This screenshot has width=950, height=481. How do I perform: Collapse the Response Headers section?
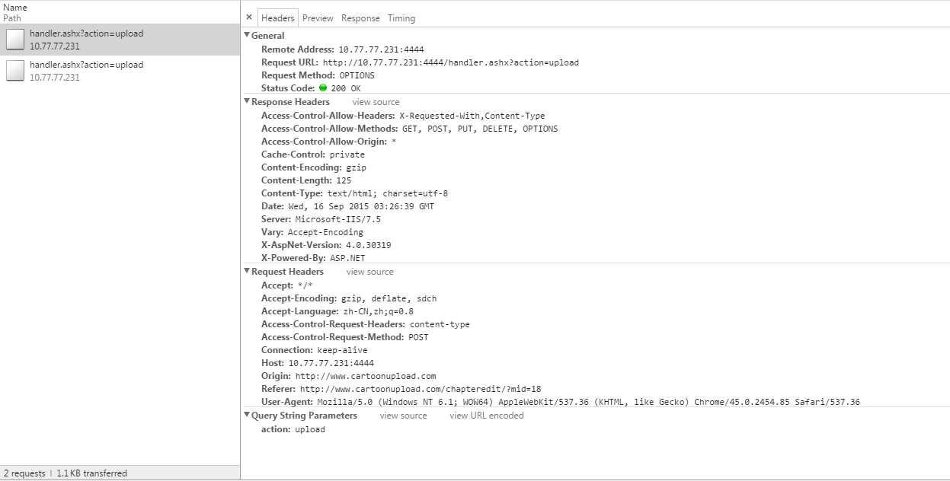(x=247, y=102)
